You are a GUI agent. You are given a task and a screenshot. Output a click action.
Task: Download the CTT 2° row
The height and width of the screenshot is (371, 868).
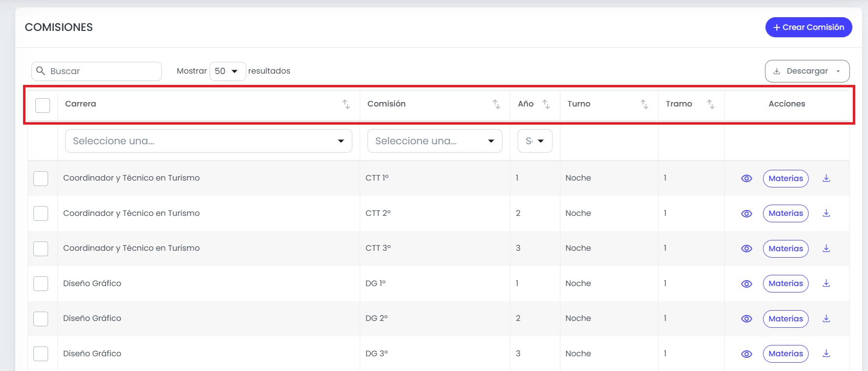(826, 213)
